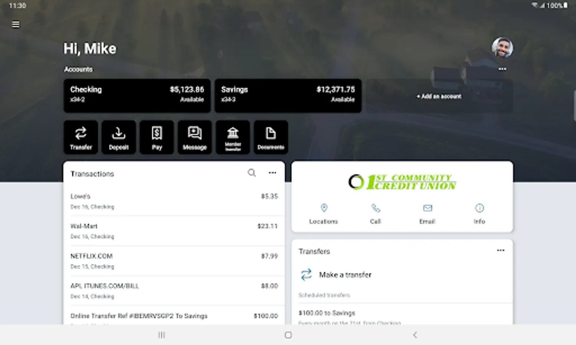Open the Deposit quick action
The image size is (576, 345).
pyautogui.click(x=119, y=137)
